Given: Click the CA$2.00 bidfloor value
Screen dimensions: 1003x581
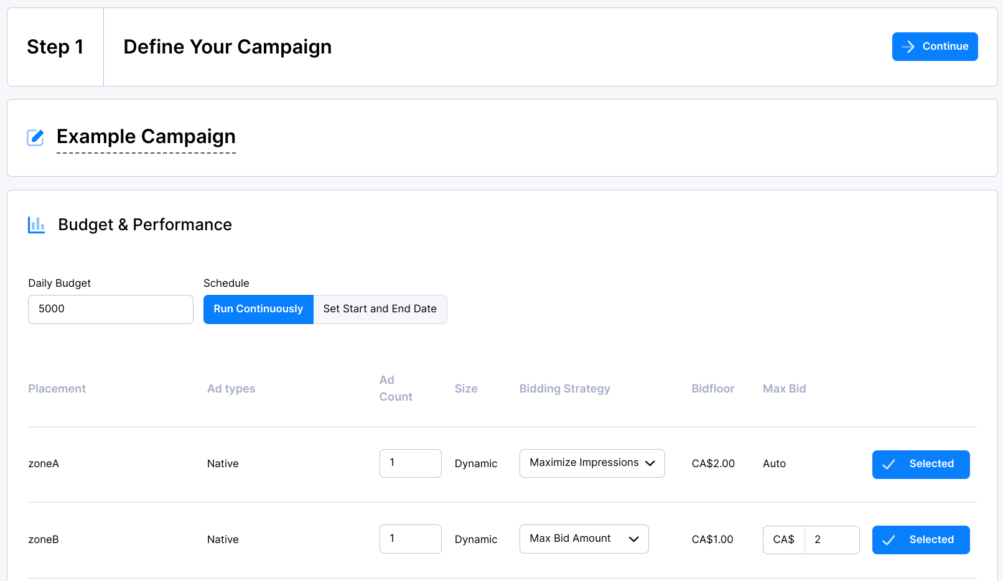Looking at the screenshot, I should click(713, 464).
